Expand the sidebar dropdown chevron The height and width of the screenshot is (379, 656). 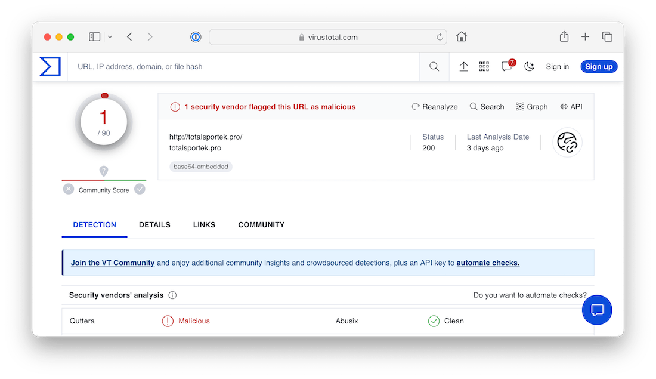tap(110, 37)
